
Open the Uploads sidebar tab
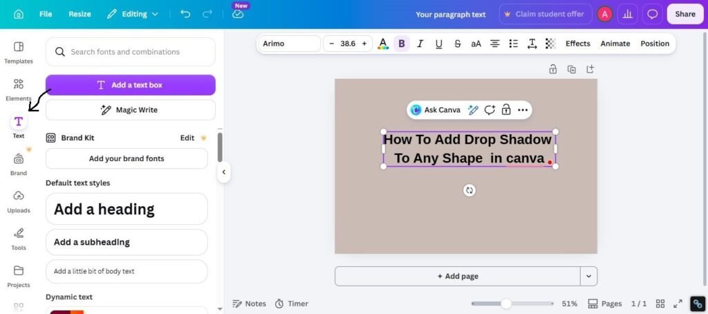coord(19,202)
